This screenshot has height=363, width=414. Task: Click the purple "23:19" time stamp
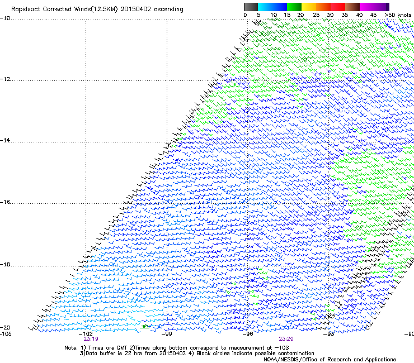click(x=91, y=339)
